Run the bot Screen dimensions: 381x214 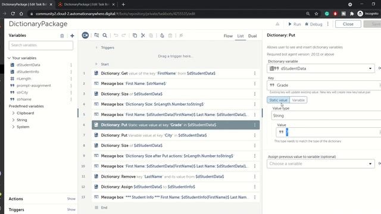[295, 24]
